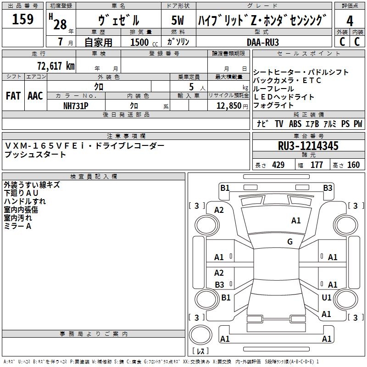Select the A1 mark on the hood
This screenshot has height=367, width=367.
296,221
